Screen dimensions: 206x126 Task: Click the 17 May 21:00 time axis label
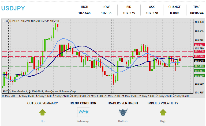pos(61,96)
